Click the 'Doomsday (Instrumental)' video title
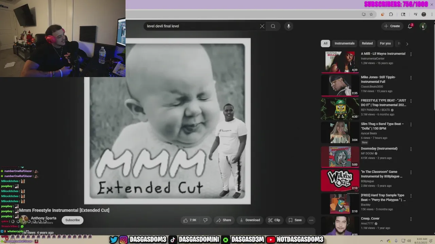This screenshot has height=244, width=435. click(379, 148)
